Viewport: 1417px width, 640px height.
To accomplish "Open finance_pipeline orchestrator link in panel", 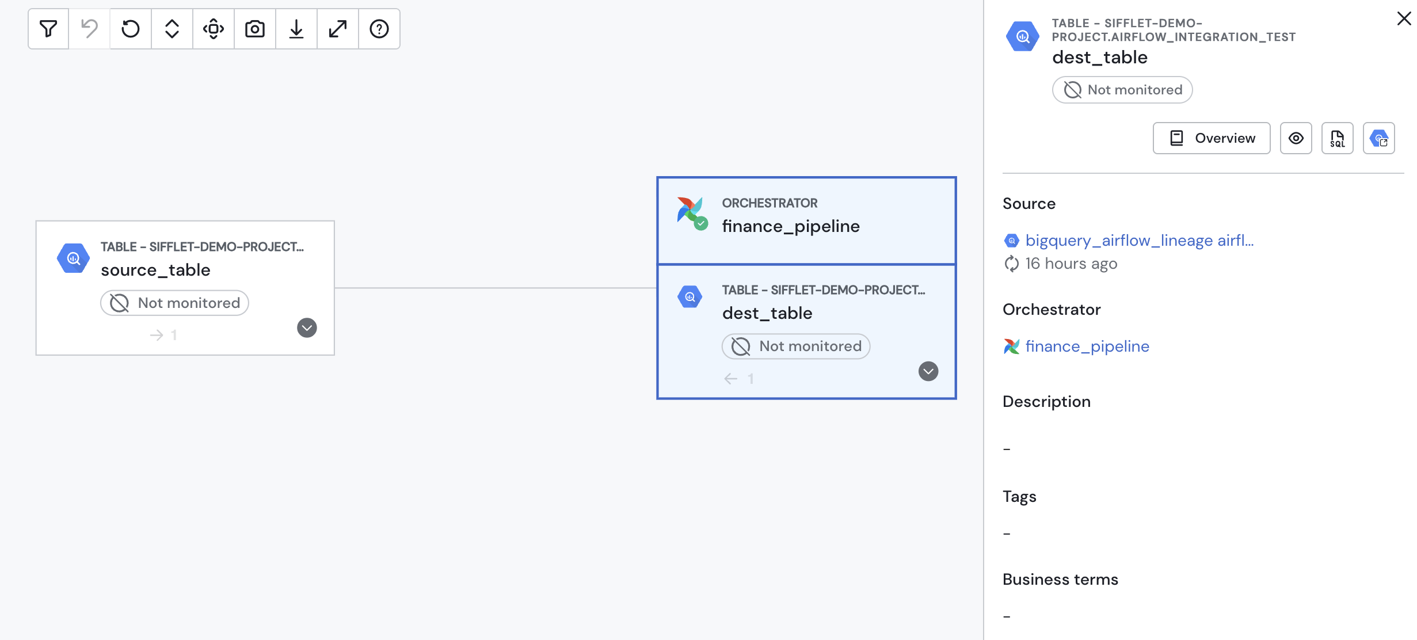I will coord(1087,346).
